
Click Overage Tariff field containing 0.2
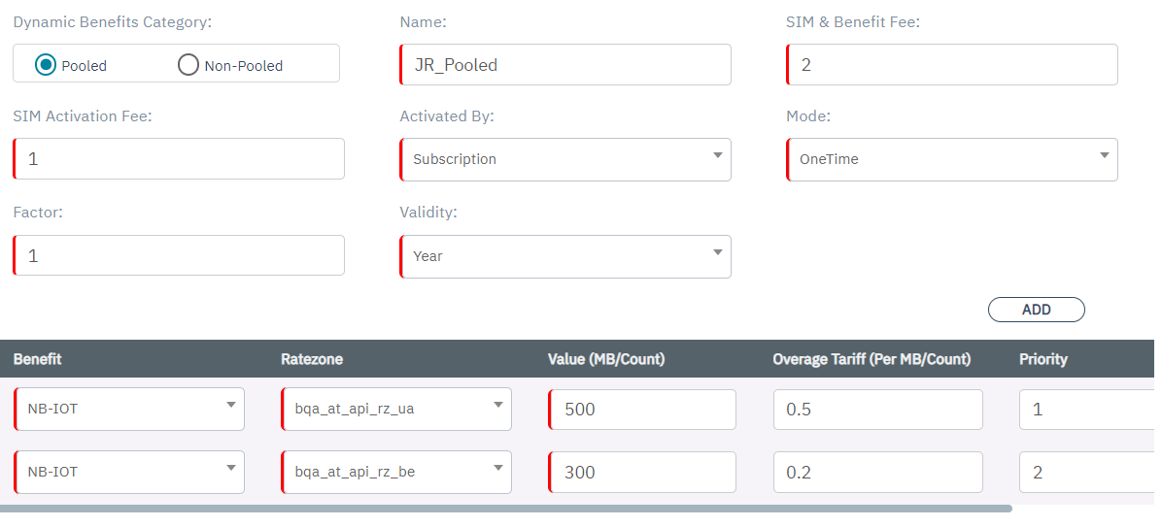pyautogui.click(x=877, y=472)
